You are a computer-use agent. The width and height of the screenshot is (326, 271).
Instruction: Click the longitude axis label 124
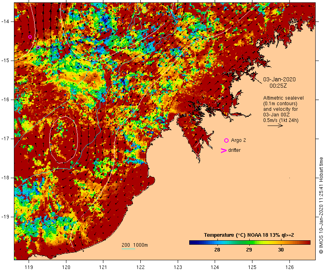pyautogui.click(x=215, y=267)
